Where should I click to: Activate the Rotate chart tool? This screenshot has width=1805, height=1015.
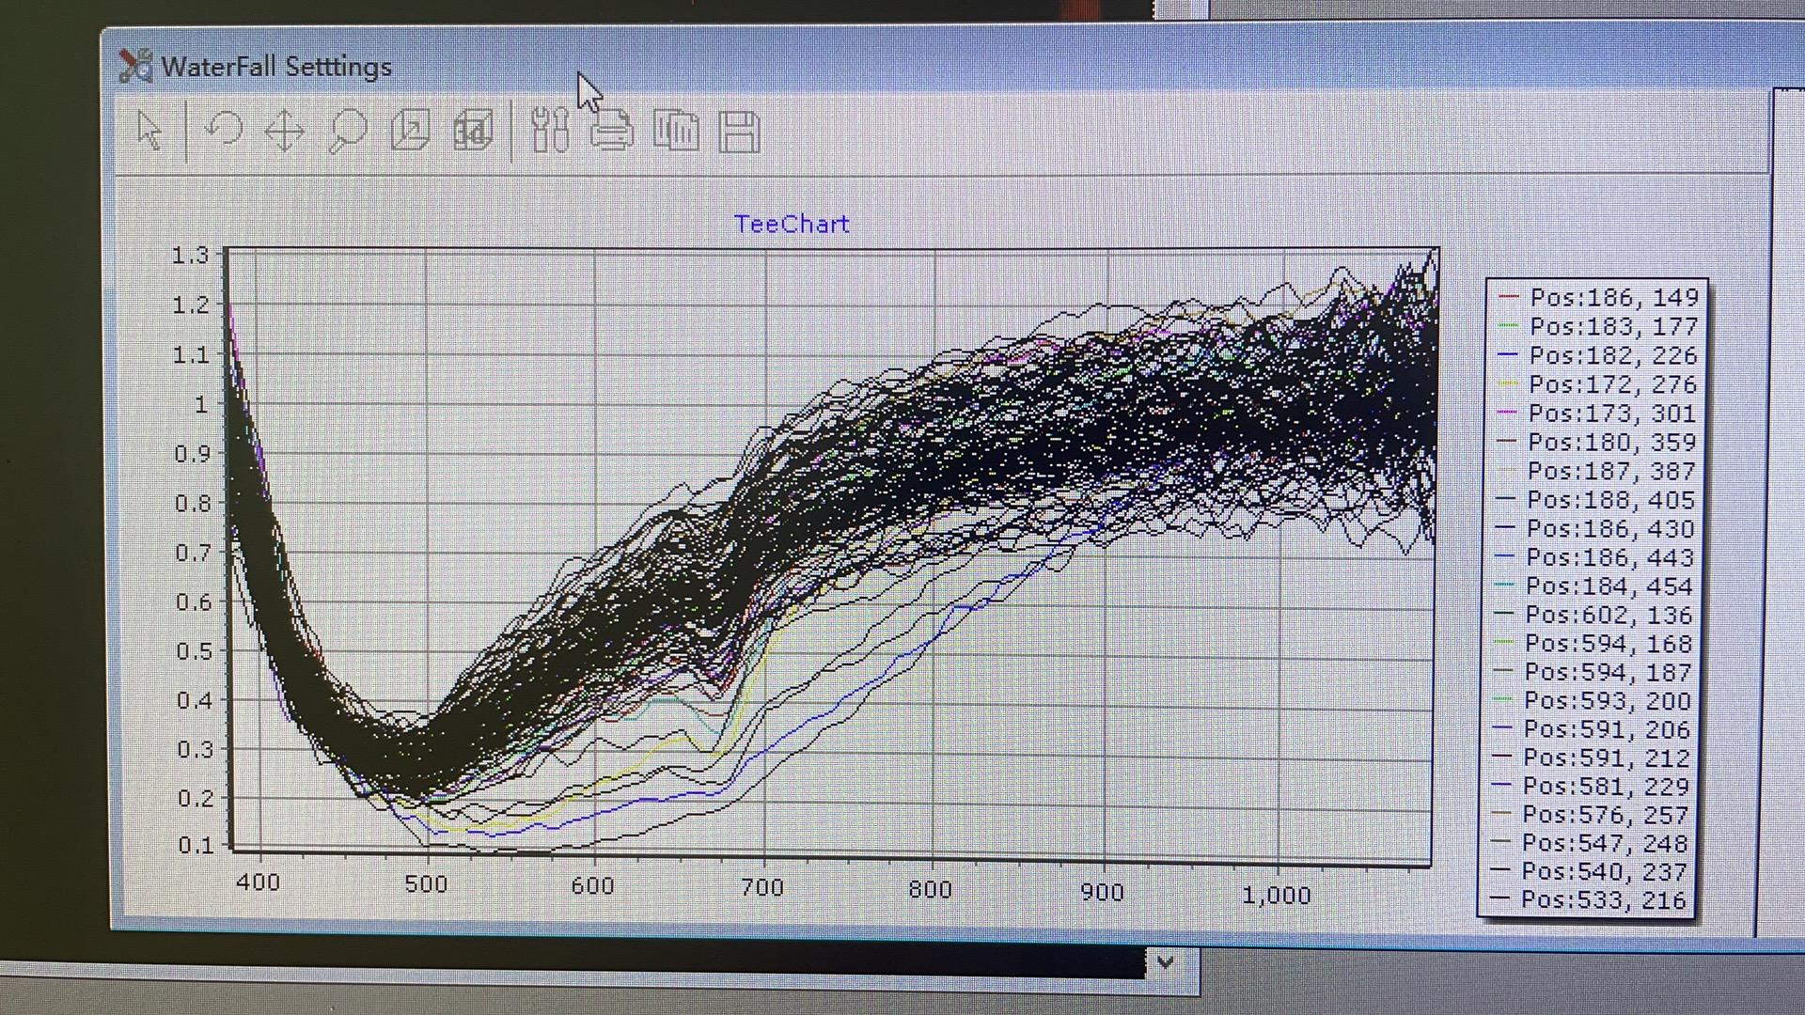pyautogui.click(x=224, y=130)
